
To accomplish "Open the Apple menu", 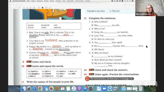I will coord(10,1).
